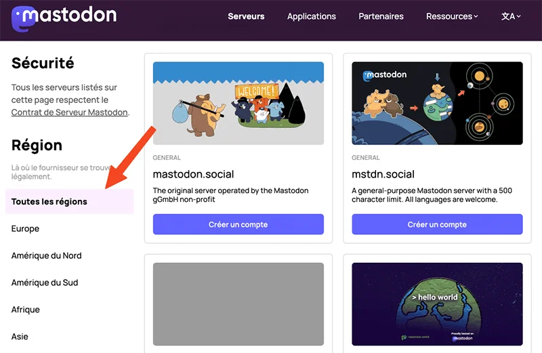Pick the Asie region filter
This screenshot has width=542, height=353.
pos(20,337)
